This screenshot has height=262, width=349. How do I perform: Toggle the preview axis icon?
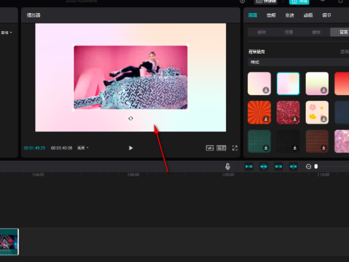point(293,167)
